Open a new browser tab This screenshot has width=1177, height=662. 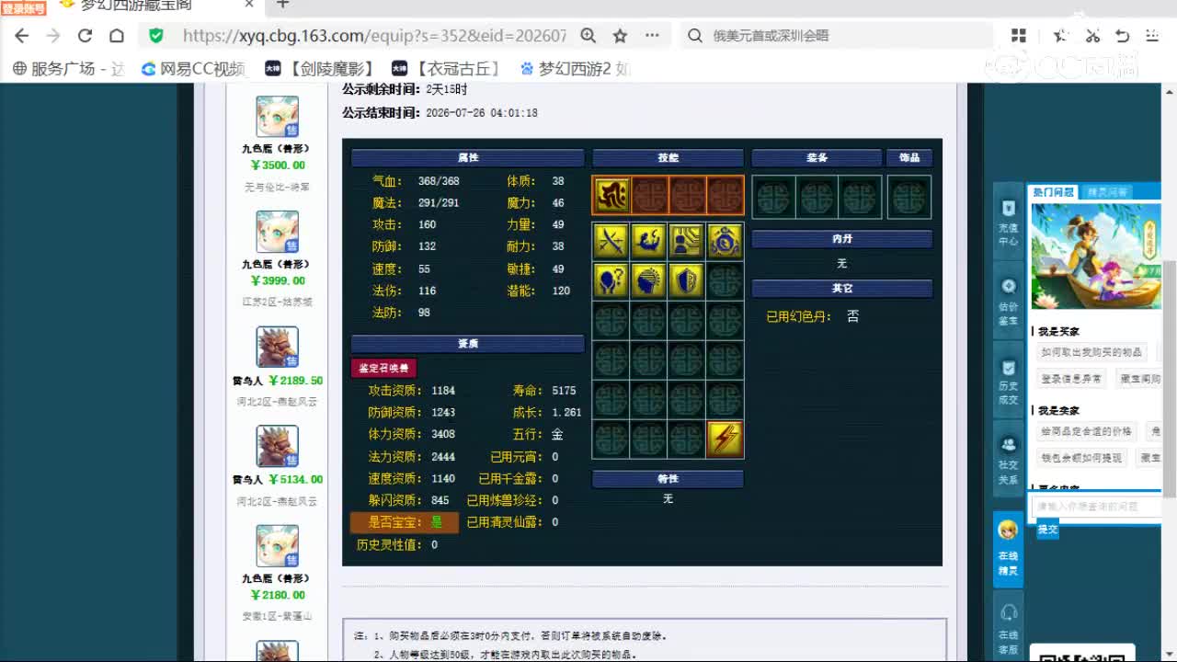tap(282, 5)
